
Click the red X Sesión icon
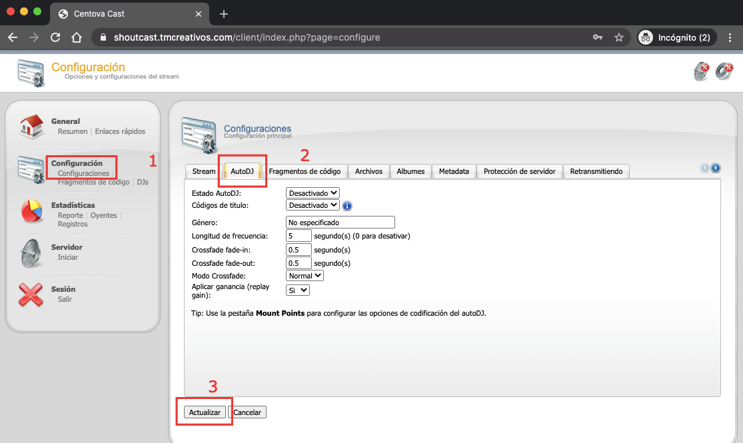31,294
